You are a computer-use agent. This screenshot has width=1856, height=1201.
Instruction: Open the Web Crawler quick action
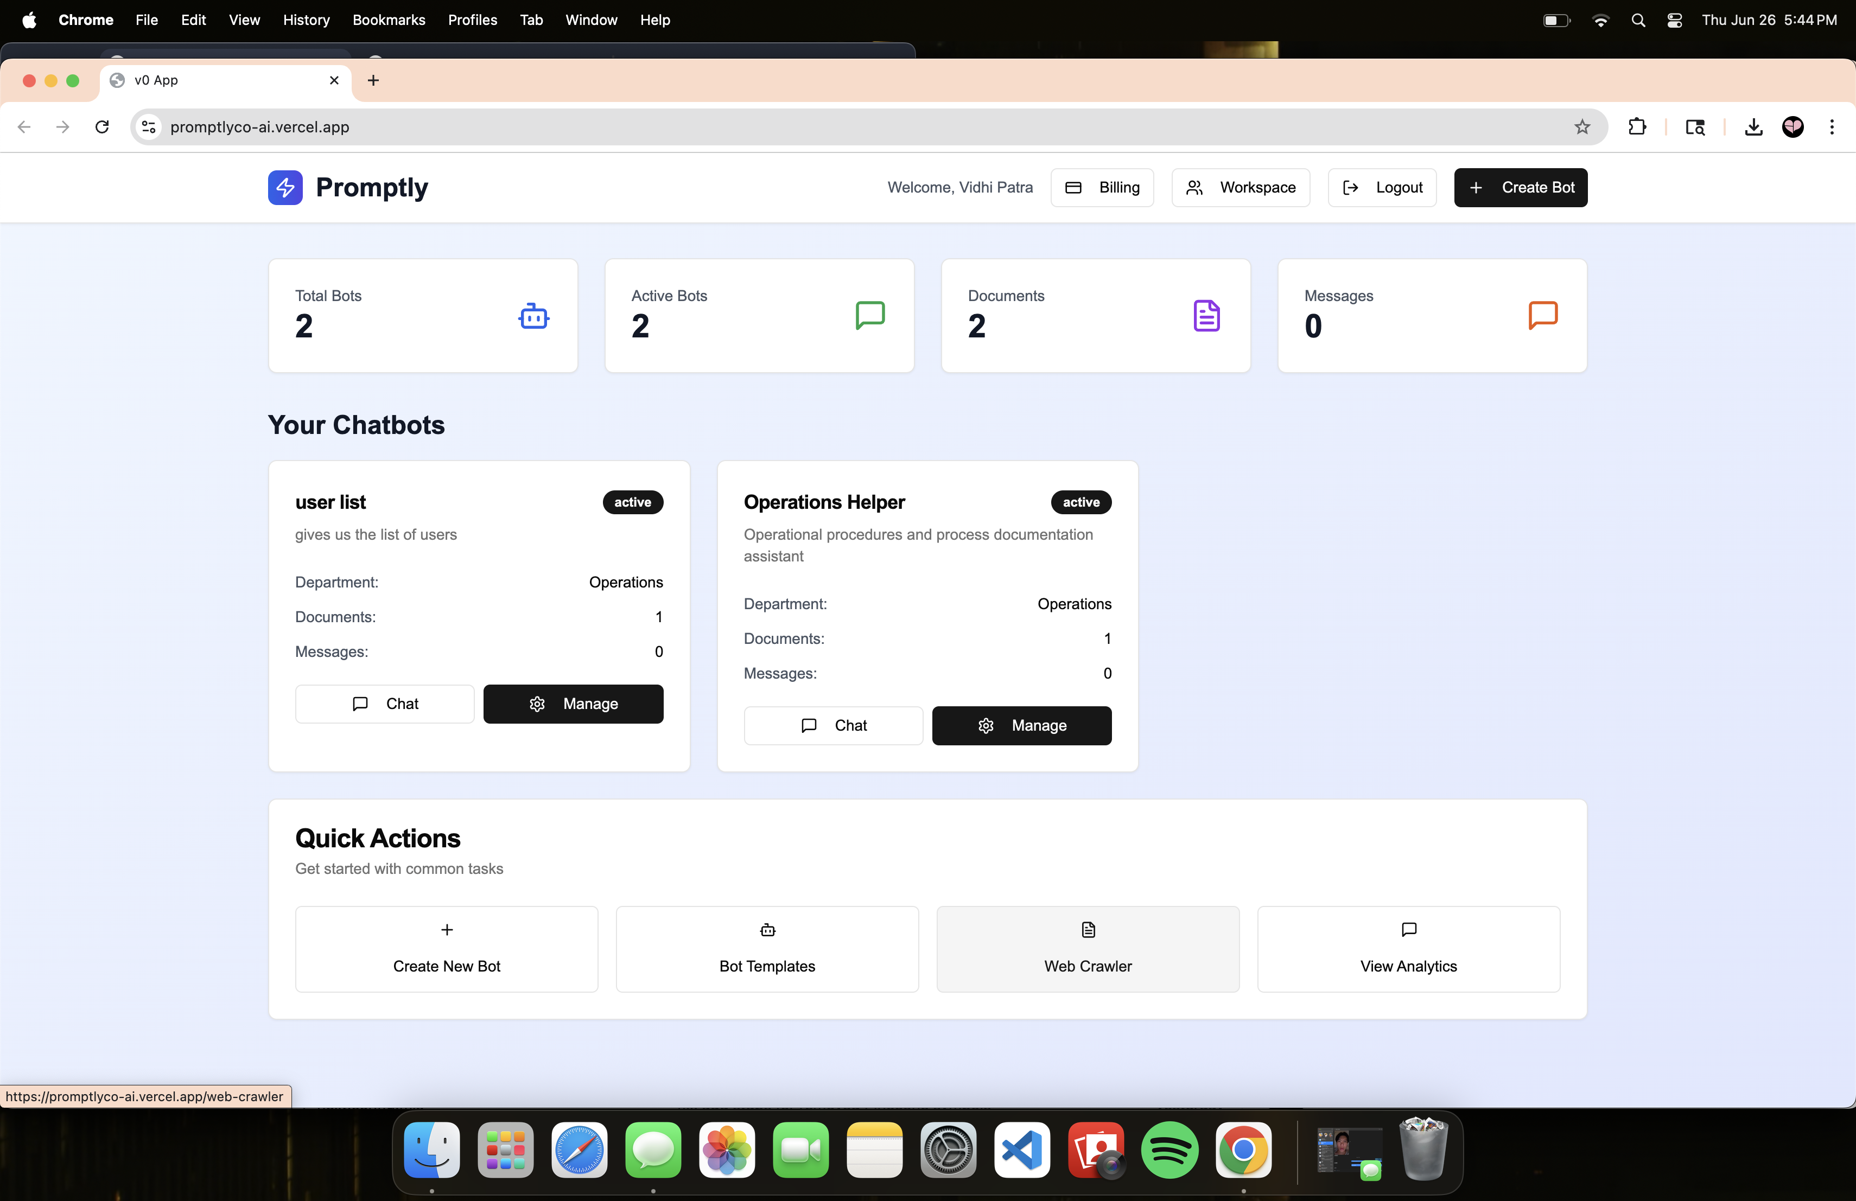coord(1087,948)
